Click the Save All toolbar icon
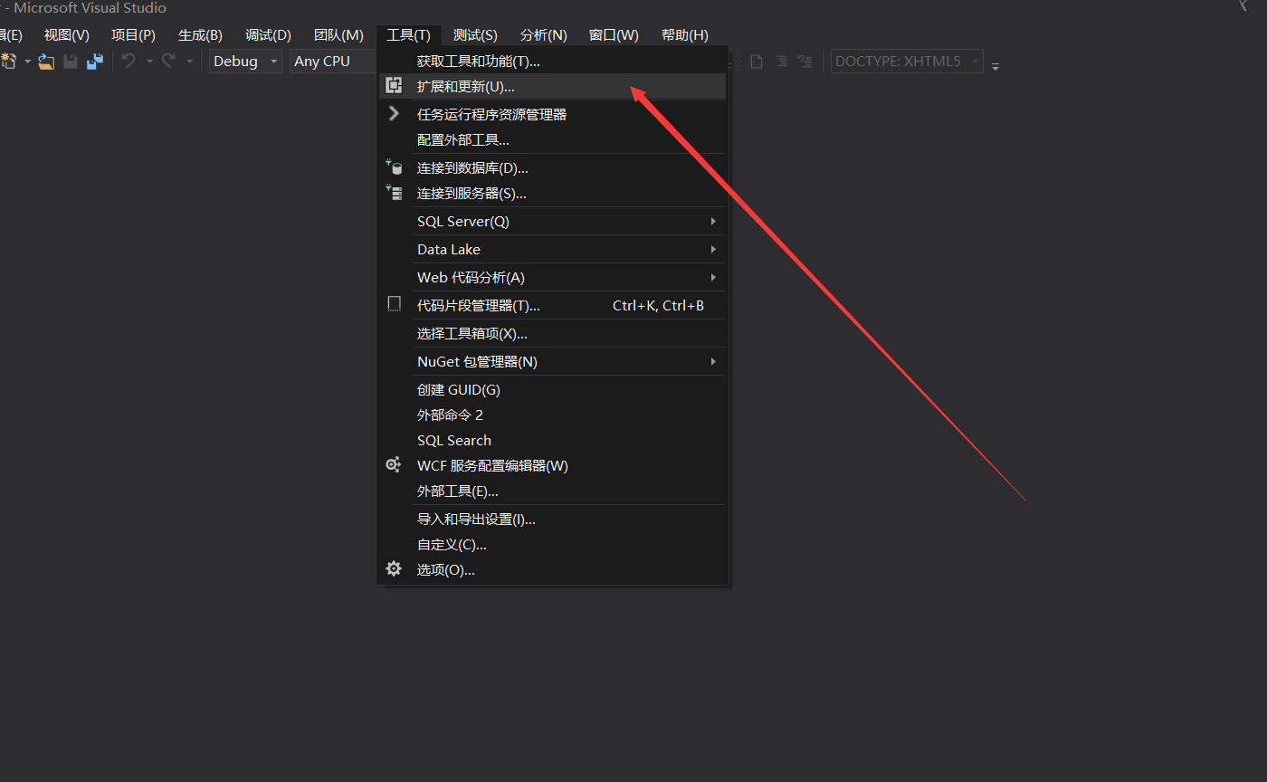The image size is (1267, 782). pyautogui.click(x=94, y=62)
